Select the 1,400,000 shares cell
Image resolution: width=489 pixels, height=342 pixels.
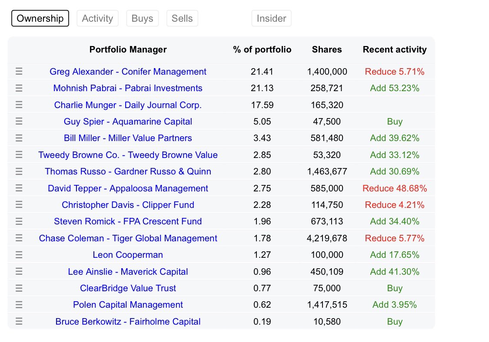[327, 72]
